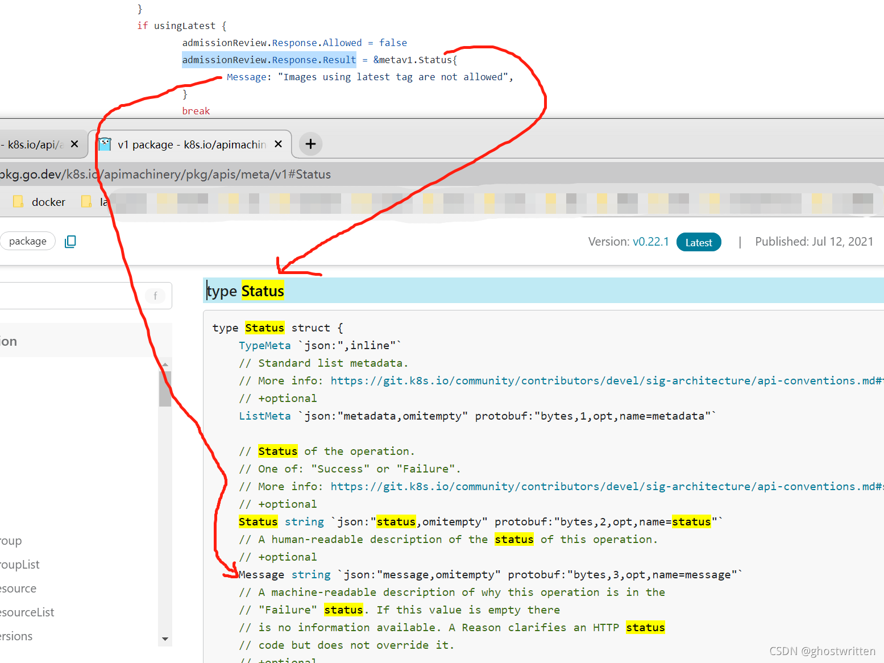Click the '// Standard list metadata.' comment
Image resolution: width=884 pixels, height=663 pixels.
[x=323, y=363]
